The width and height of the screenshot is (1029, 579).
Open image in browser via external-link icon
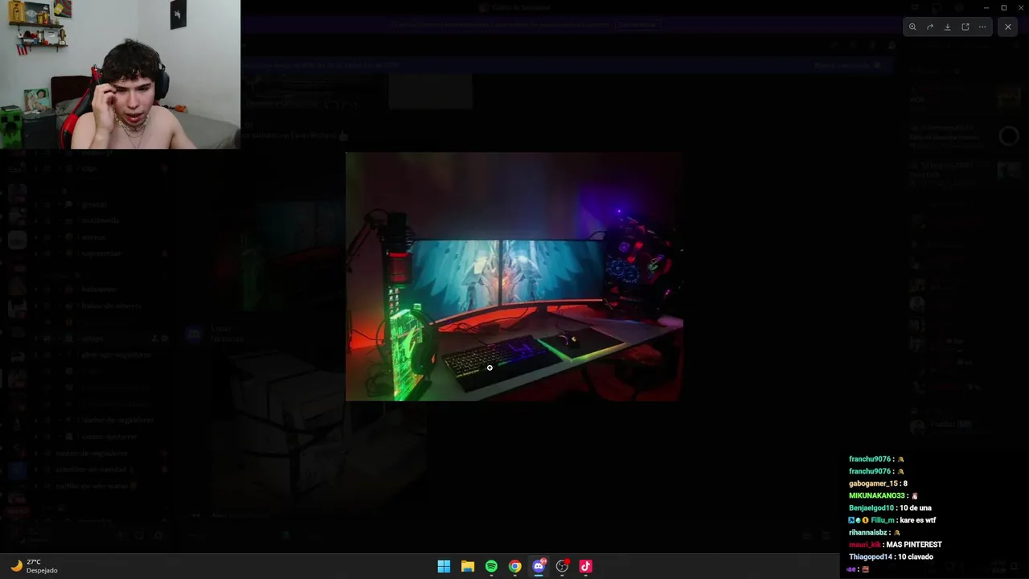point(965,27)
